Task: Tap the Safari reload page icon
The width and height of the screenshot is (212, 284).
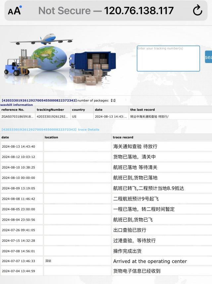Action: click(197, 11)
